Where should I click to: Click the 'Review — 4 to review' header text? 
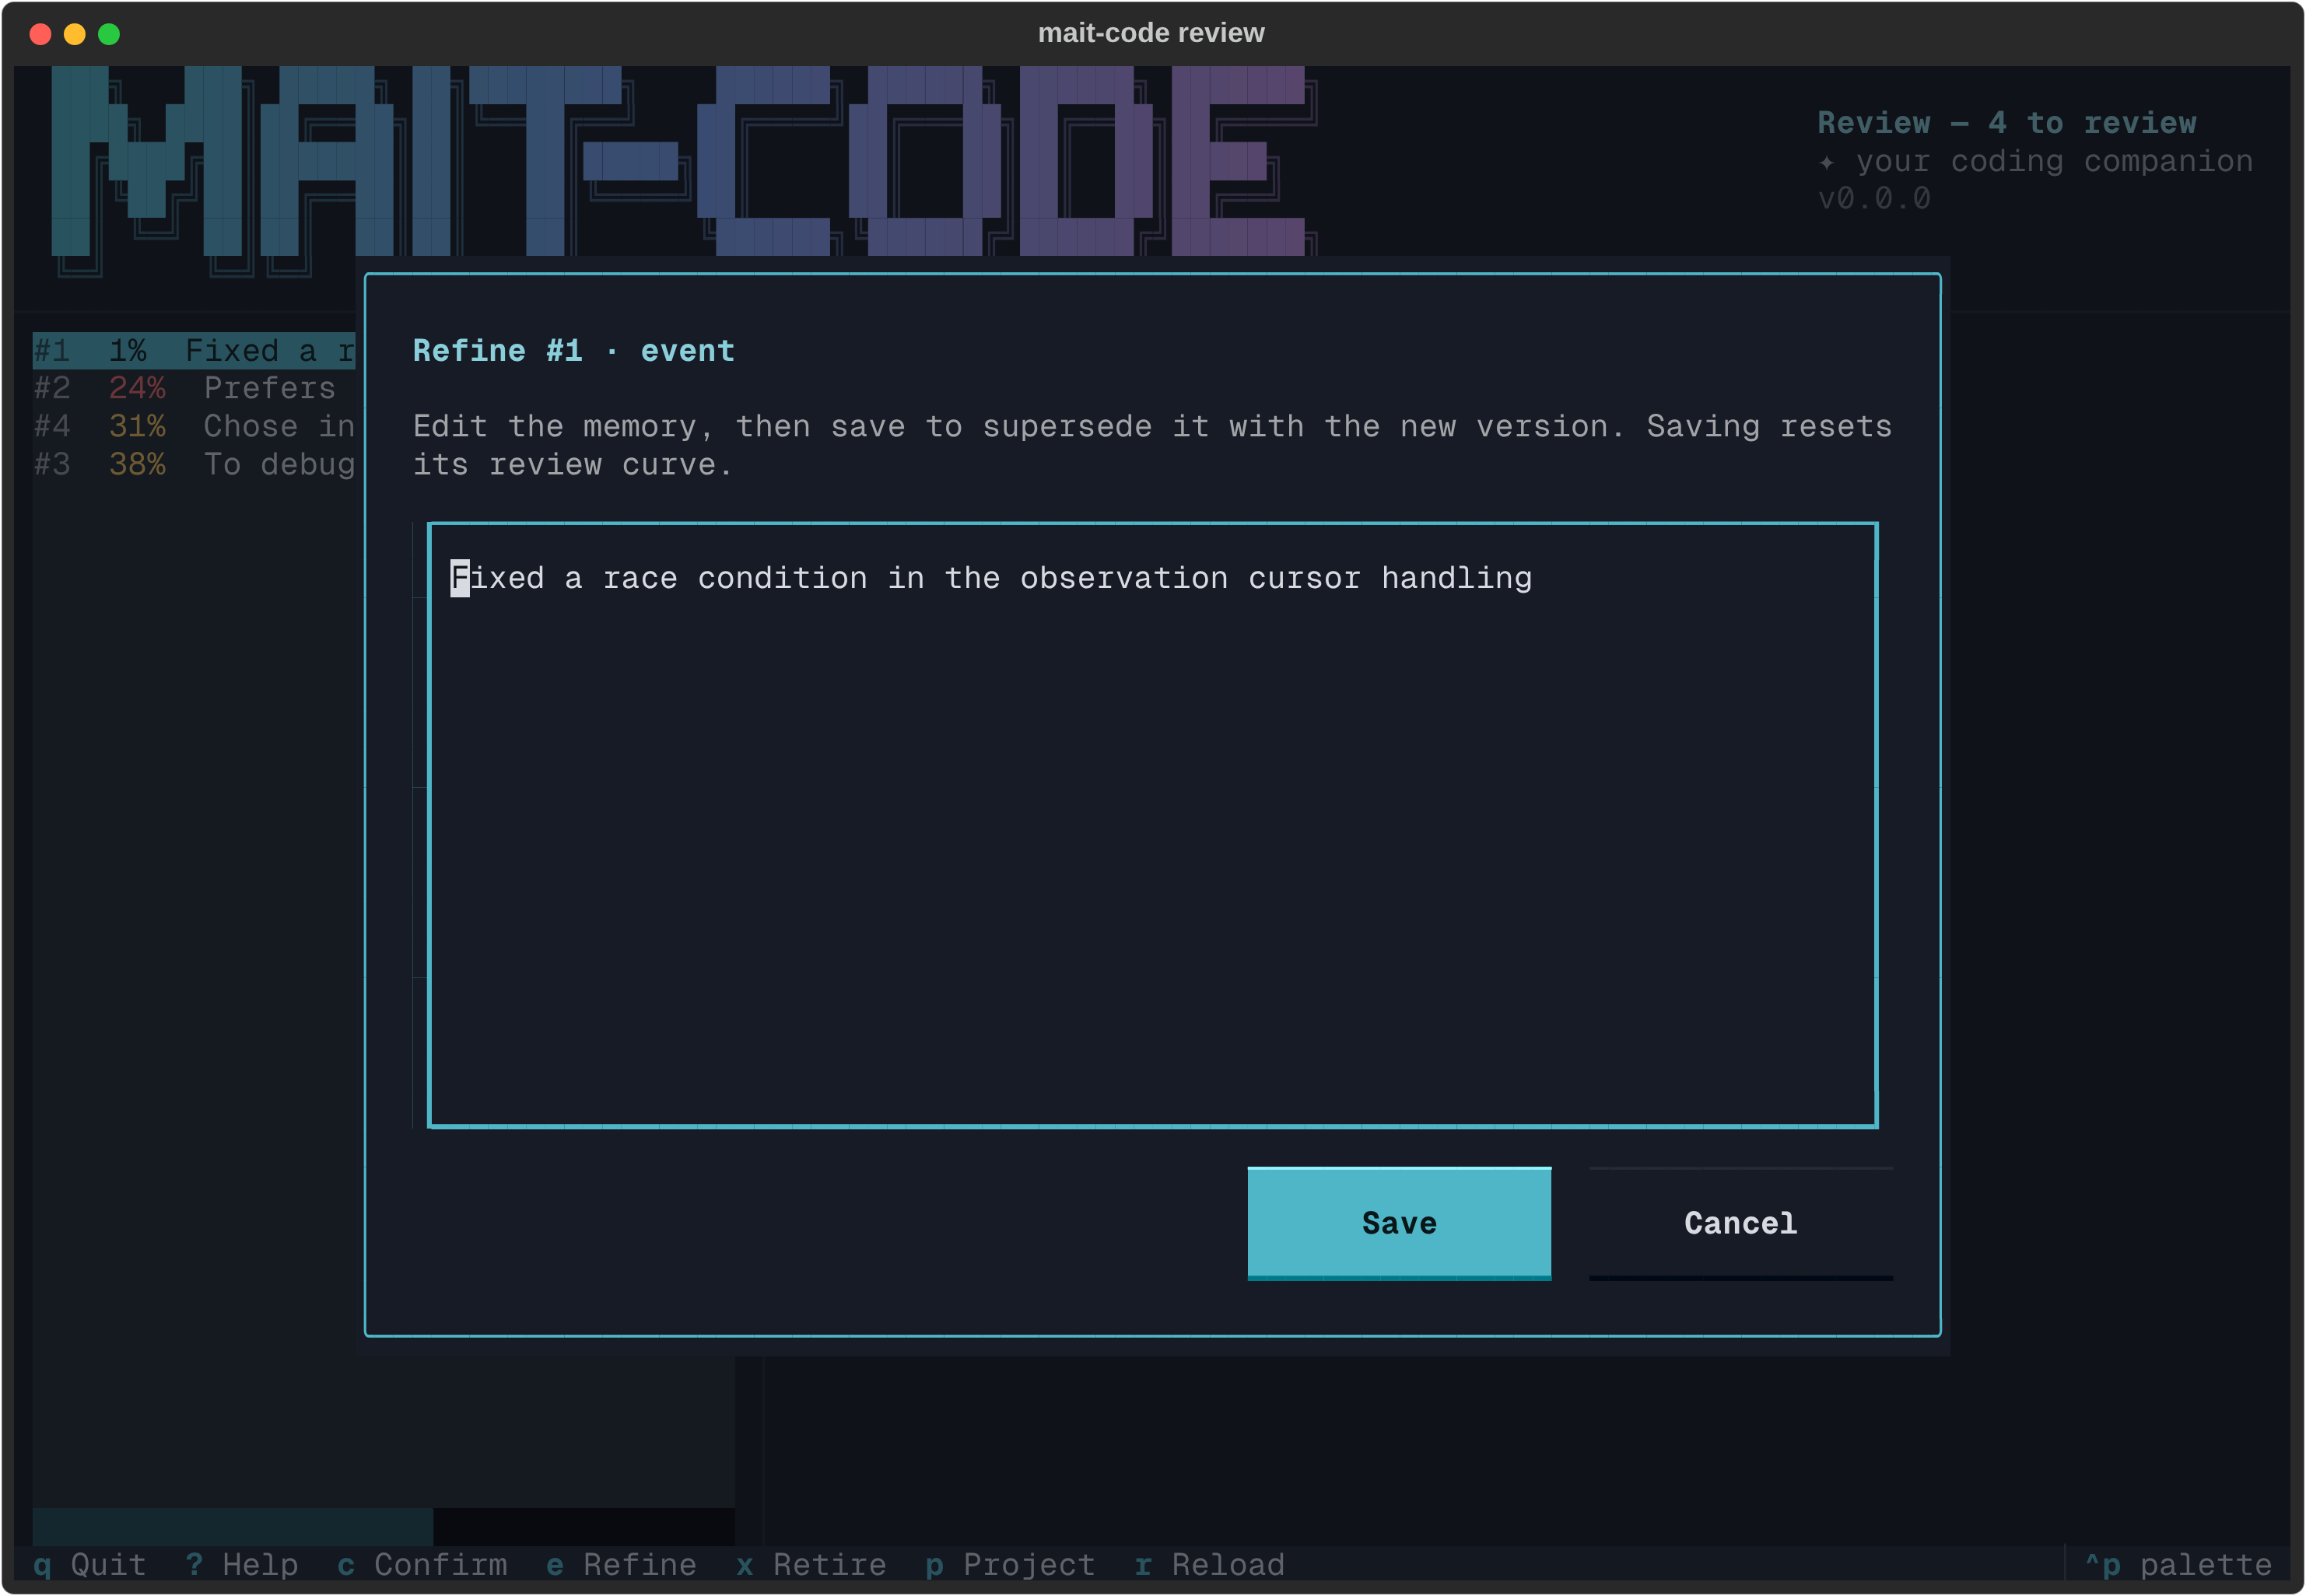click(x=2006, y=122)
